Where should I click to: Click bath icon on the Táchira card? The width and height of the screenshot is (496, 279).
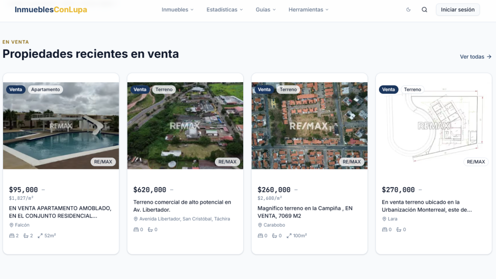(x=150, y=230)
